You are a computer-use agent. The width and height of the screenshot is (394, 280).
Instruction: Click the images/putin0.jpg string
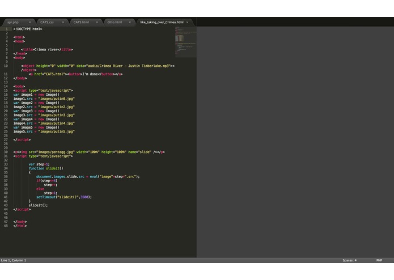click(x=57, y=99)
